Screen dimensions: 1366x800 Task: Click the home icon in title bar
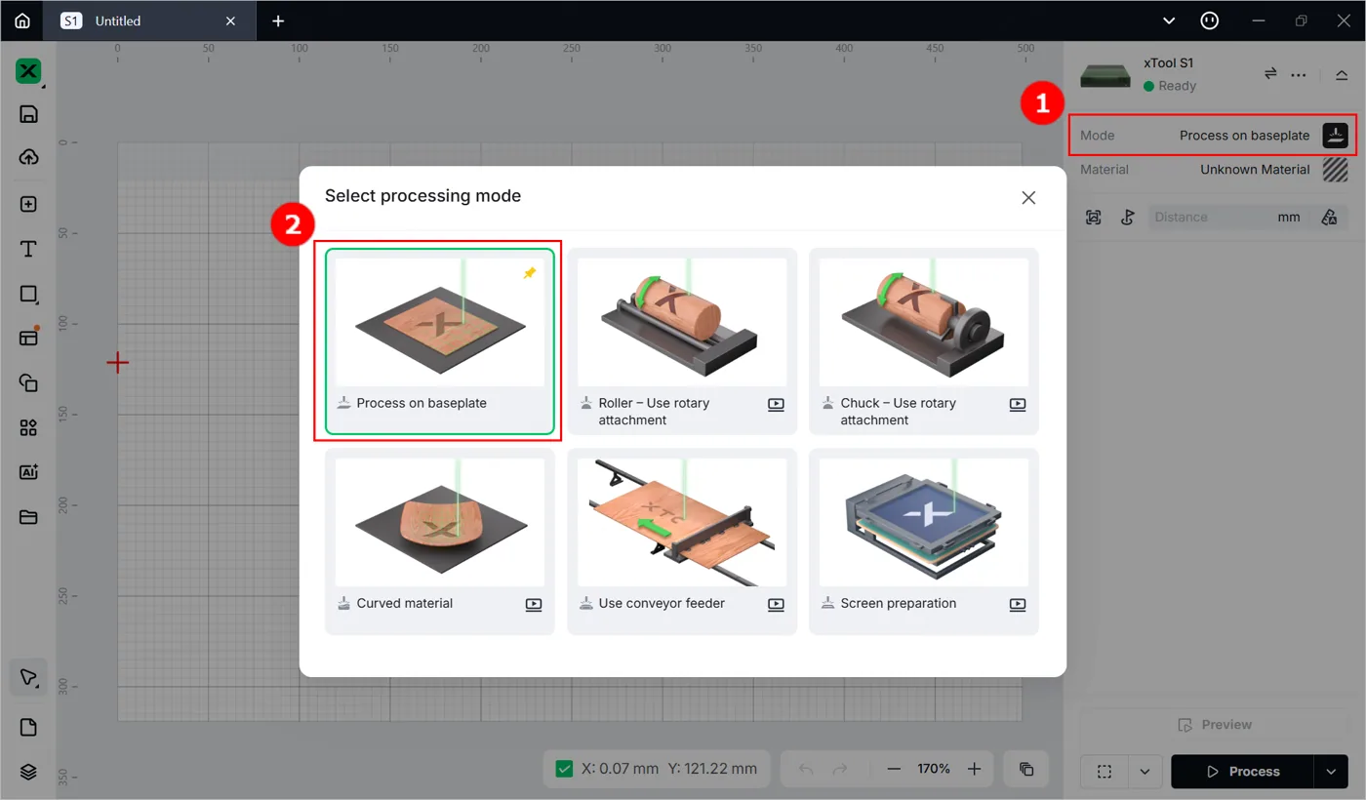pos(21,20)
